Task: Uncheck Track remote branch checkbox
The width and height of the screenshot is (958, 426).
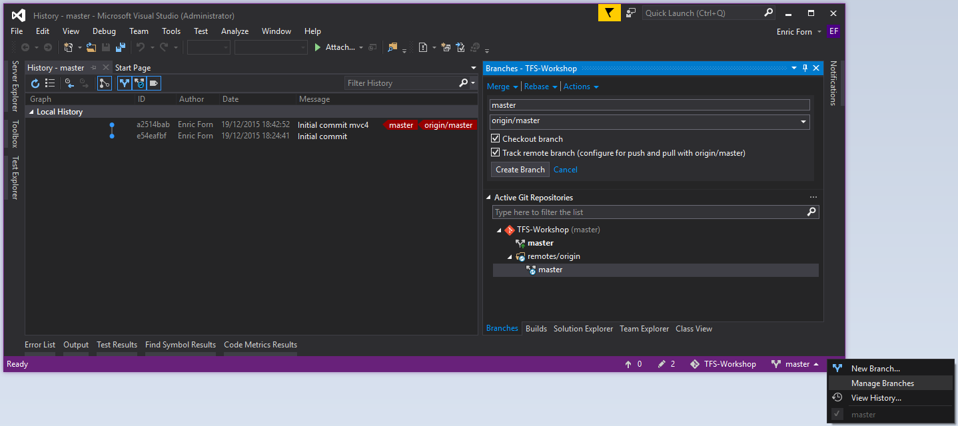Action: (x=495, y=152)
